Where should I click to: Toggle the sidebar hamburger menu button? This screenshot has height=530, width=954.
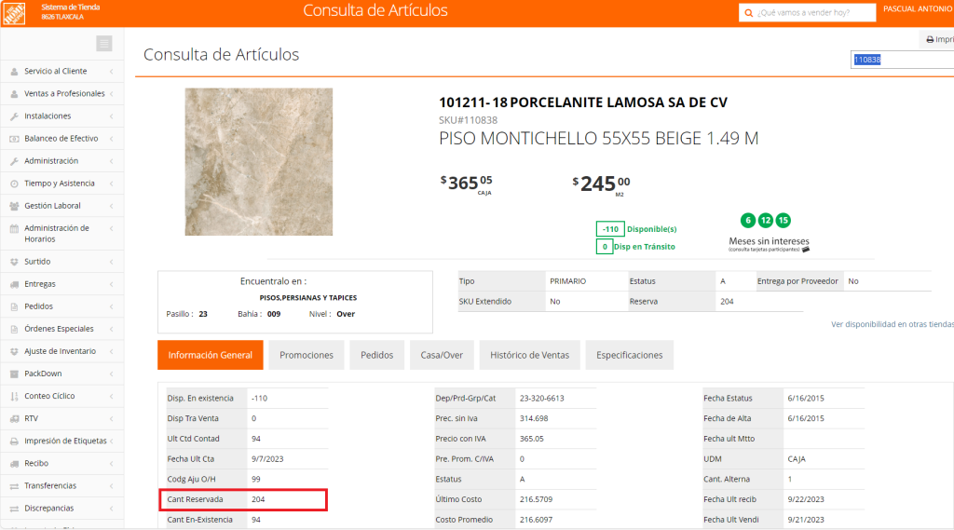point(104,43)
